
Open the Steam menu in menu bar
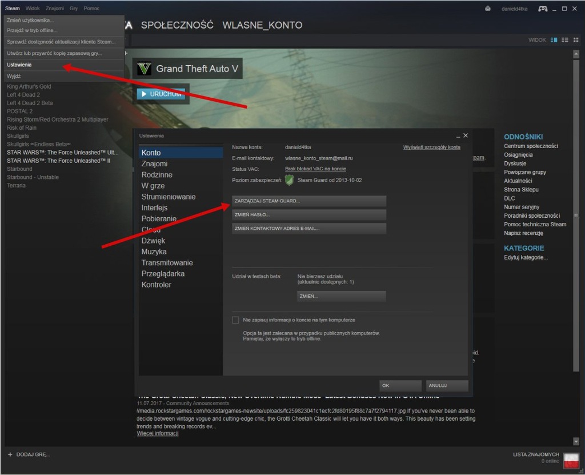pos(13,8)
